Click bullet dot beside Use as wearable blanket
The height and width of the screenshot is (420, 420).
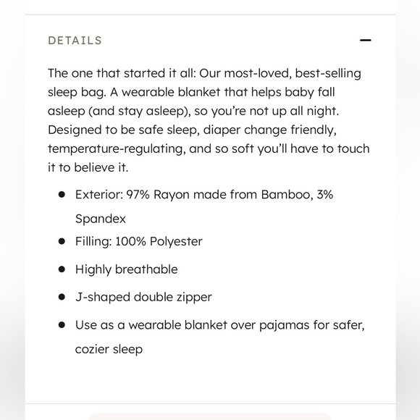point(62,325)
